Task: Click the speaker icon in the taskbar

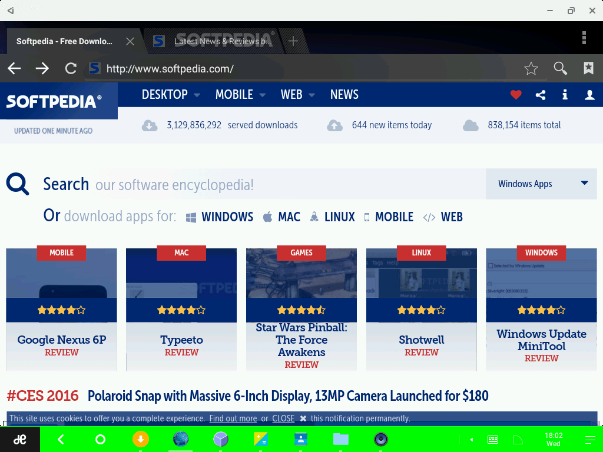Action: coord(381,439)
